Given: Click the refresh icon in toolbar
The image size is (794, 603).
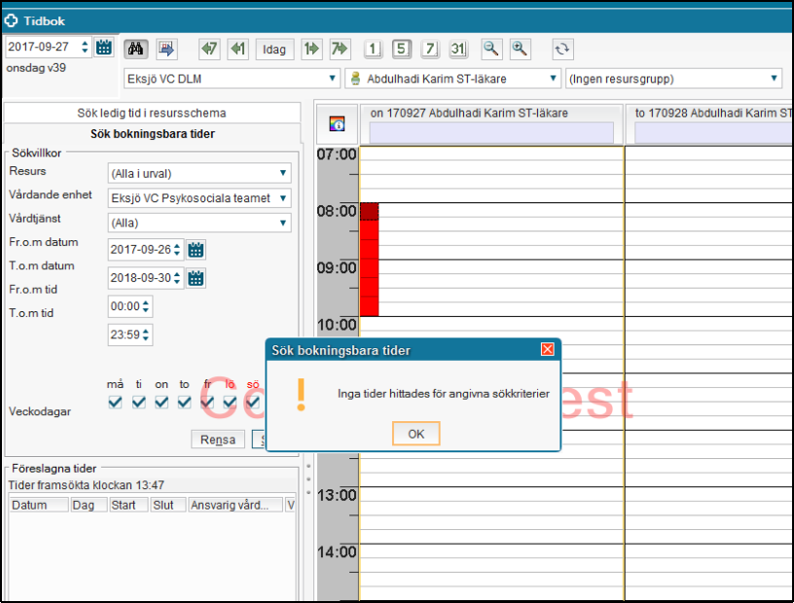Looking at the screenshot, I should tap(561, 49).
